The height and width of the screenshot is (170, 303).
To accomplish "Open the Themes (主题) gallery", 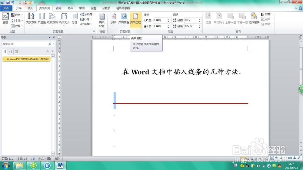I will click(x=5, y=20).
